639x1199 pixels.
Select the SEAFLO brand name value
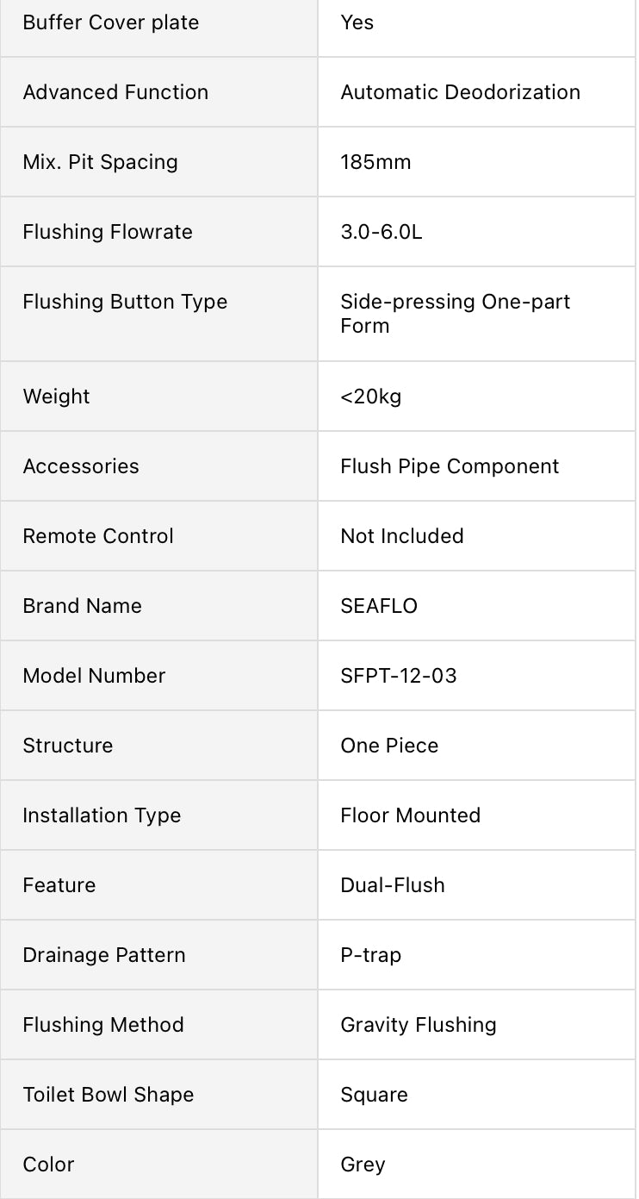click(379, 606)
